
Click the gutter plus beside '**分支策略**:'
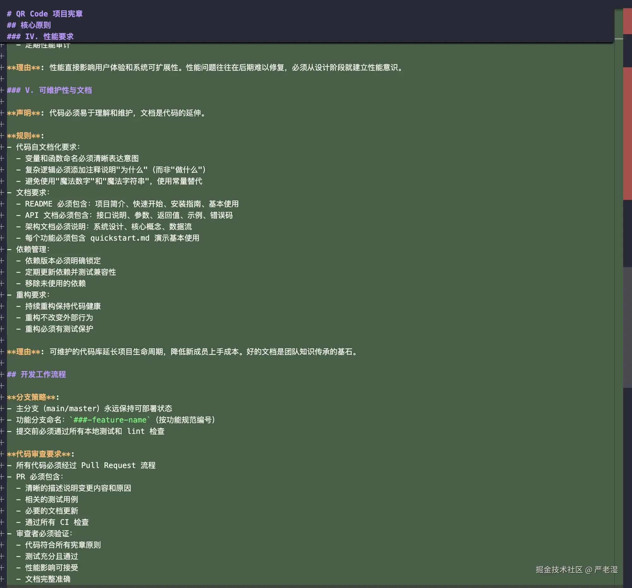(x=2, y=397)
